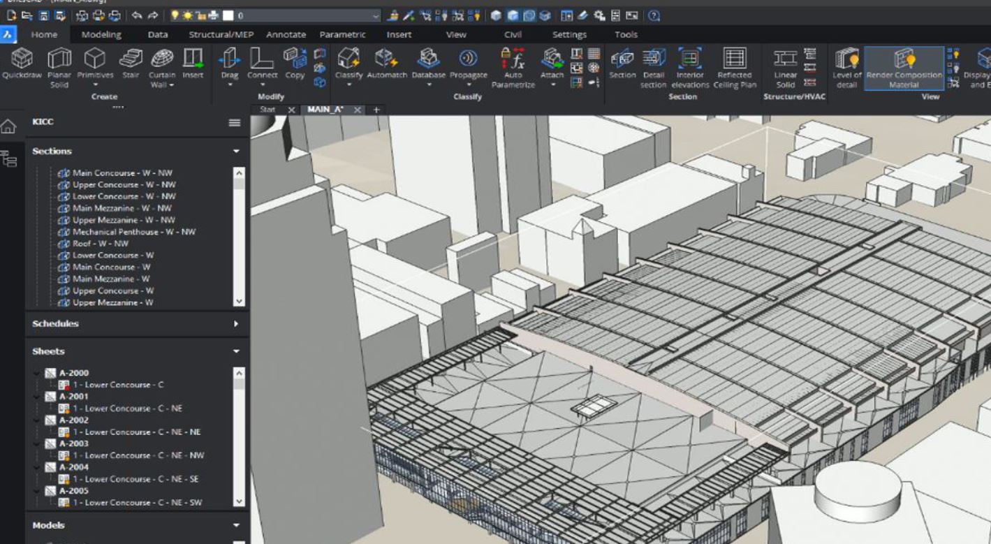Toggle the Level of detail view
The image size is (991, 544).
click(847, 68)
